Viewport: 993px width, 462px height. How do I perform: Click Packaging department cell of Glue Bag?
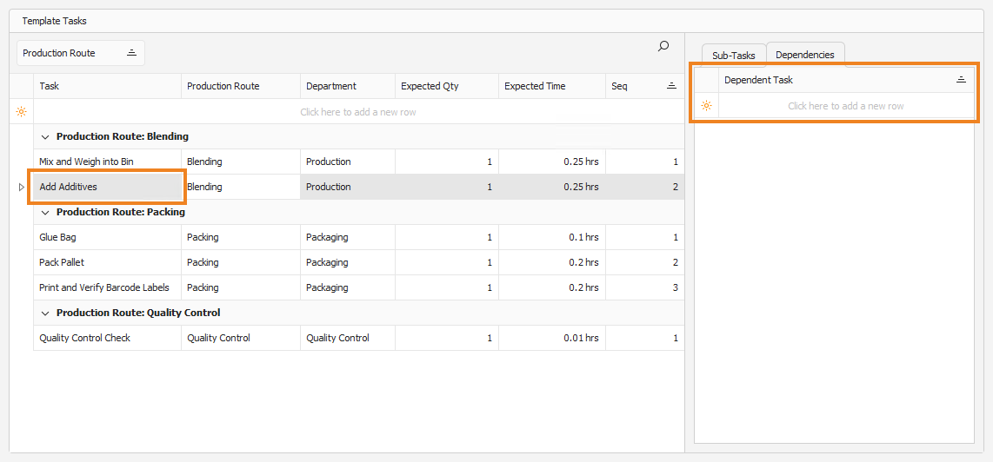point(348,237)
